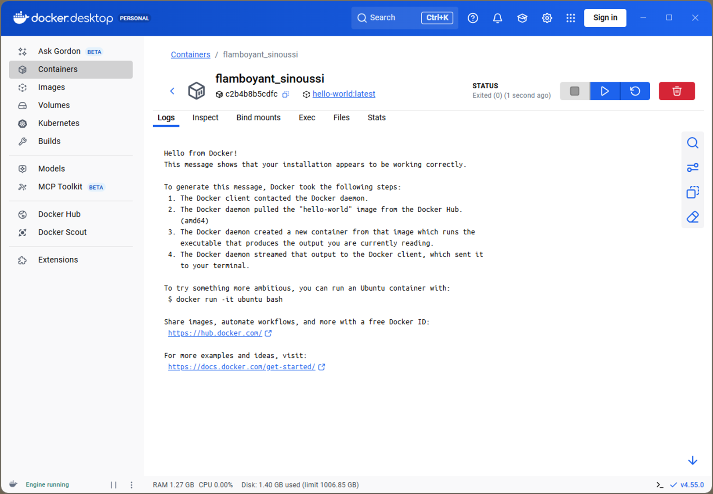713x494 pixels.
Task: Click the Sign in button
Action: pos(605,18)
